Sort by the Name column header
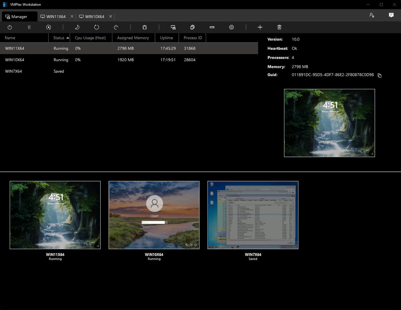The image size is (401, 310). (x=24, y=38)
